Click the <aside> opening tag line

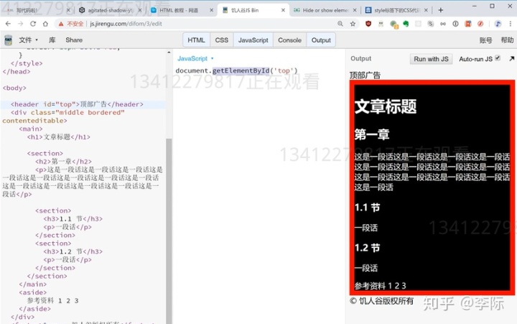[32, 292]
